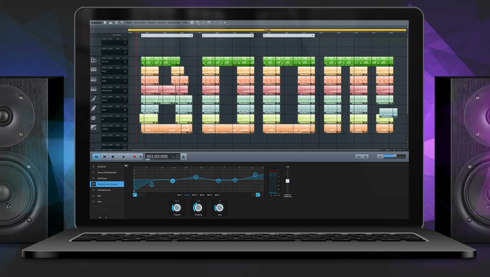Click the minus button below effects list
490x277 pixels.
coord(106,217)
